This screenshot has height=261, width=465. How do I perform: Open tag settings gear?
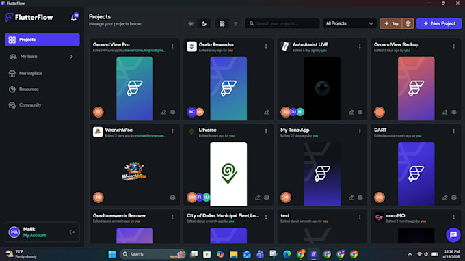point(408,23)
